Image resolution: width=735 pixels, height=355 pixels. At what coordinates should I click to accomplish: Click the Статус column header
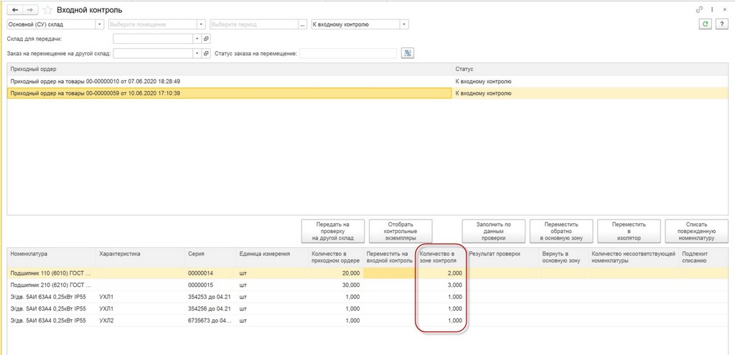[x=590, y=70]
